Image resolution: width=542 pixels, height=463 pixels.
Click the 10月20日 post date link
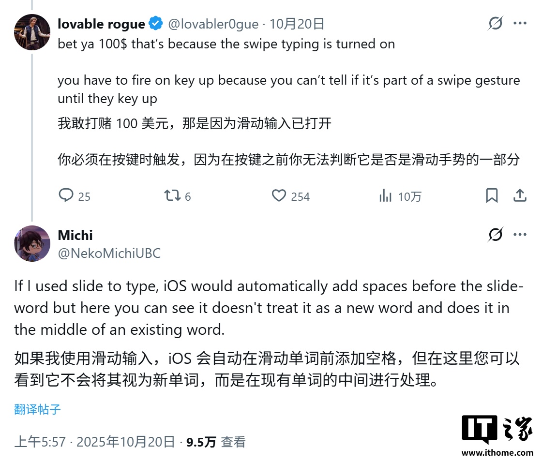[x=297, y=24]
